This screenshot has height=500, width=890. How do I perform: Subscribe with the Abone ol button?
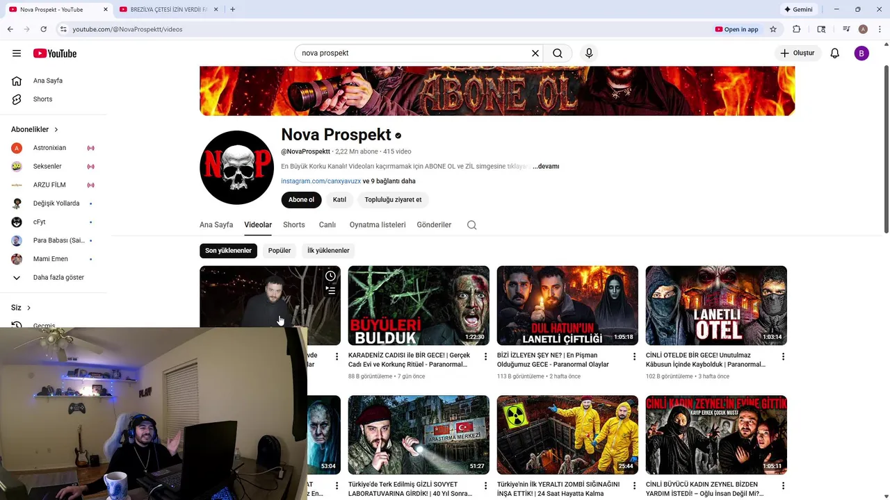[301, 200]
